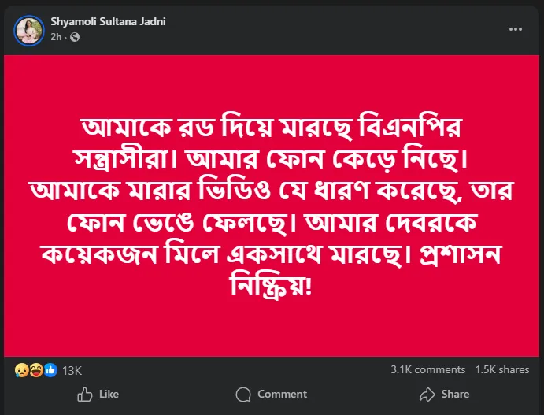Click the blue thumbs-up reaction emoji

coord(50,369)
